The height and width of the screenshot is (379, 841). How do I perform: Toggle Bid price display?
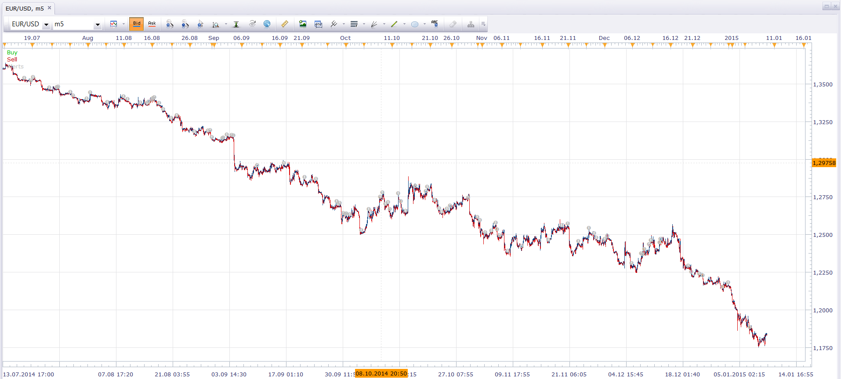pyautogui.click(x=137, y=24)
